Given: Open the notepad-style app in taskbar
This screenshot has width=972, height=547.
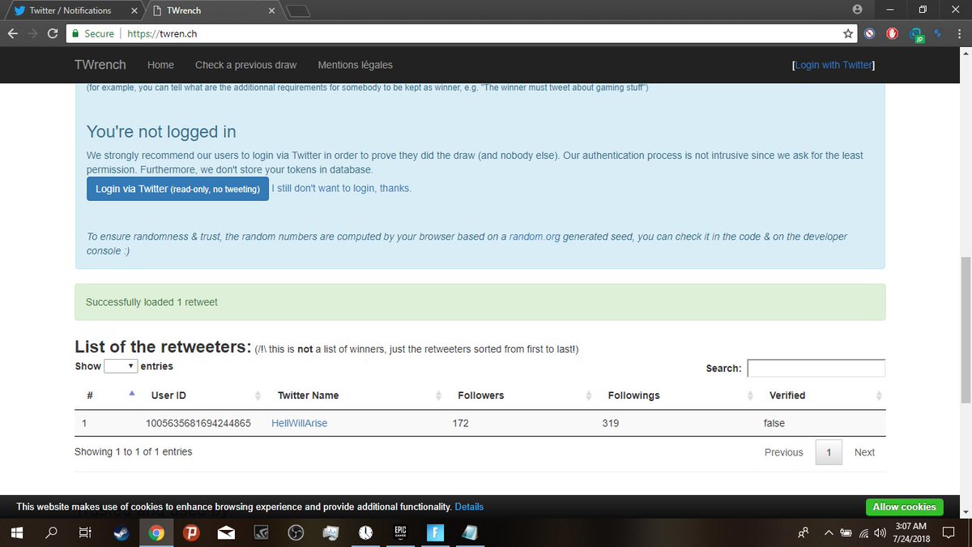Looking at the screenshot, I should pyautogui.click(x=470, y=532).
